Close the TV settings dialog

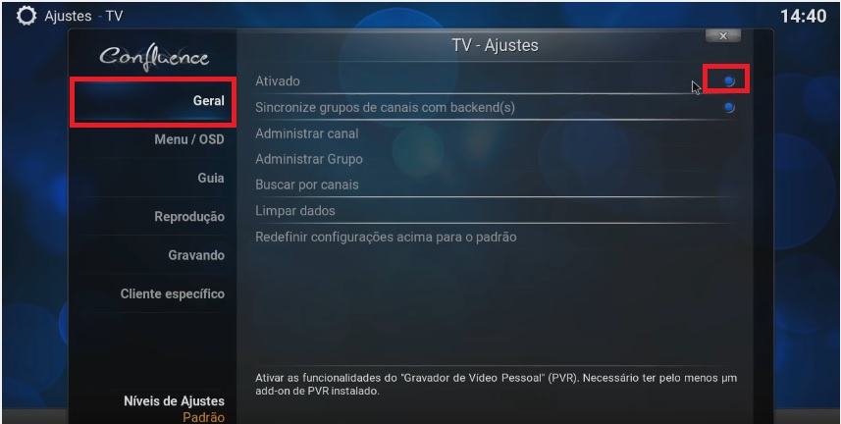coord(723,36)
